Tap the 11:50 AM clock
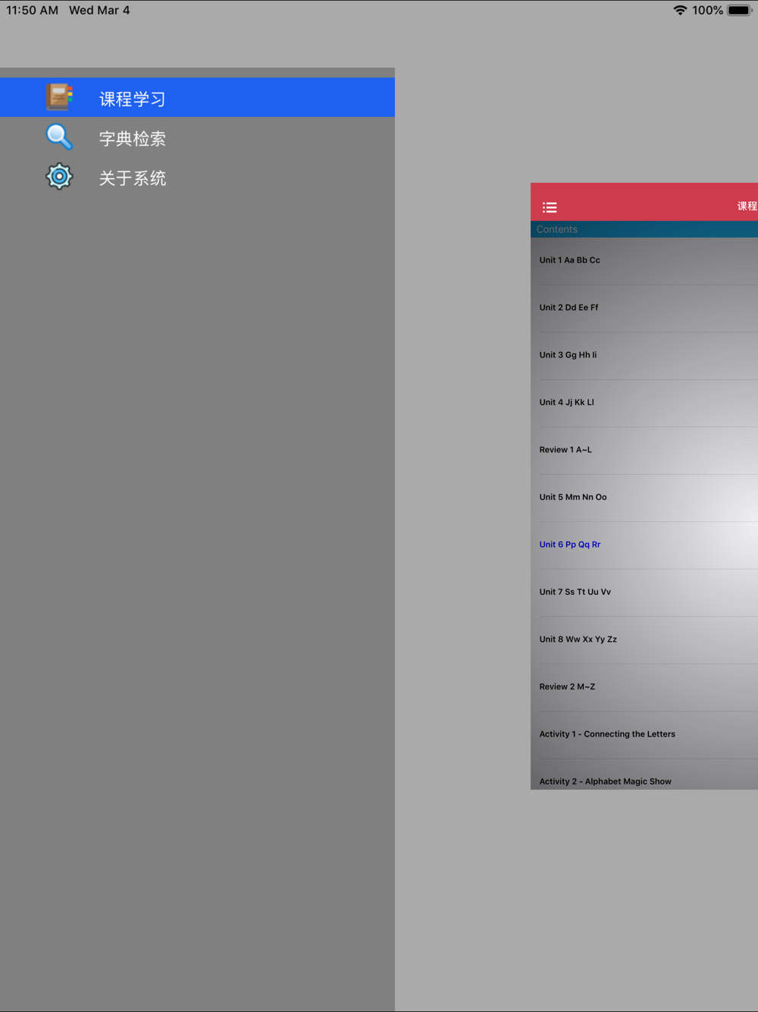The image size is (758, 1012). click(x=33, y=11)
